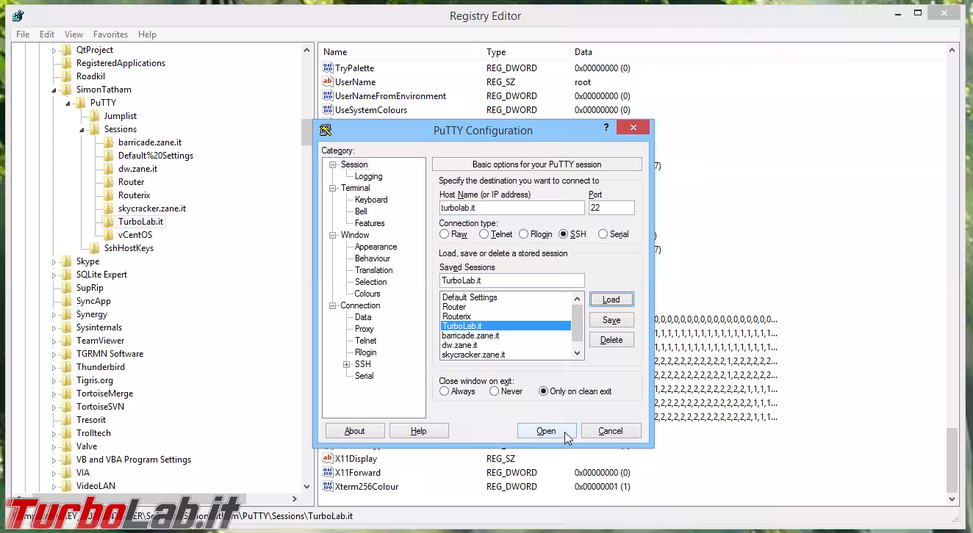Image resolution: width=973 pixels, height=533 pixels.
Task: Open the Edit menu
Action: (x=46, y=34)
